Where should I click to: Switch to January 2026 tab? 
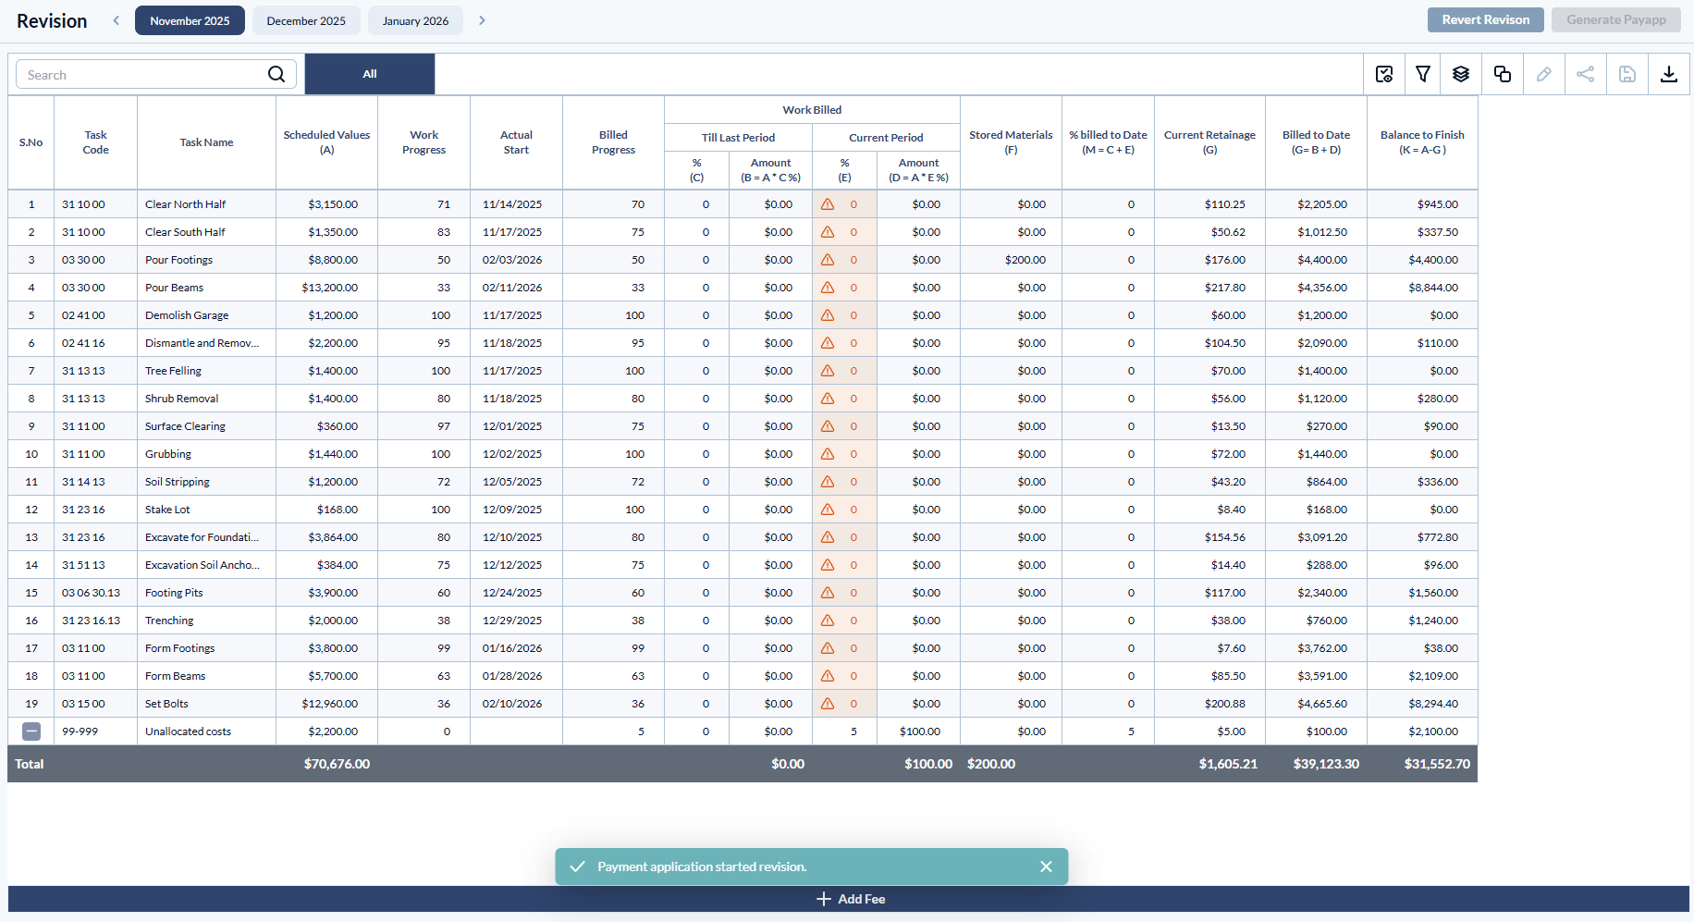click(415, 20)
